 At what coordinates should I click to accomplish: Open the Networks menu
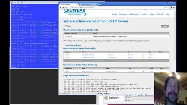tap(123, 14)
